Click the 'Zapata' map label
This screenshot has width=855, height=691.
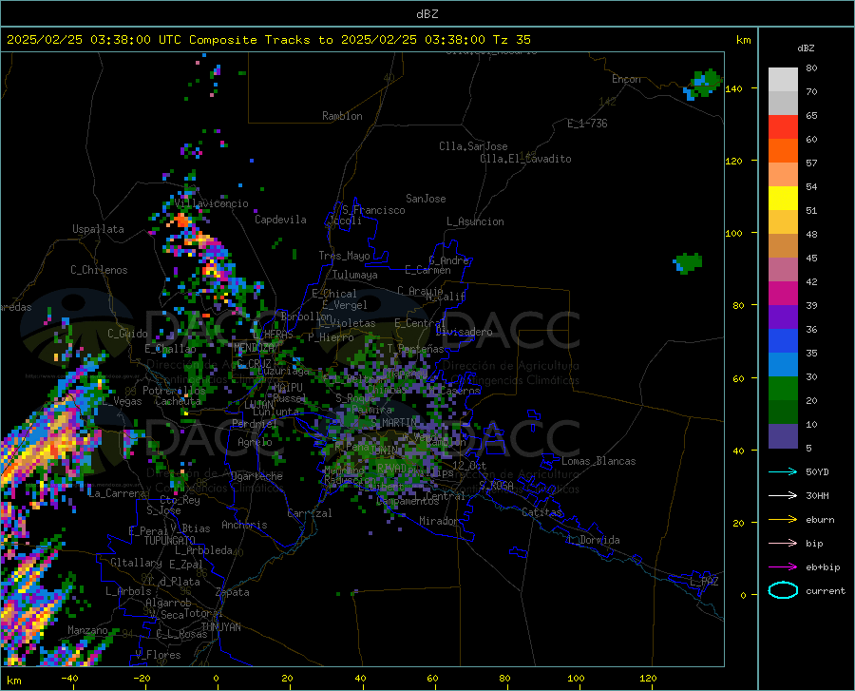[233, 592]
